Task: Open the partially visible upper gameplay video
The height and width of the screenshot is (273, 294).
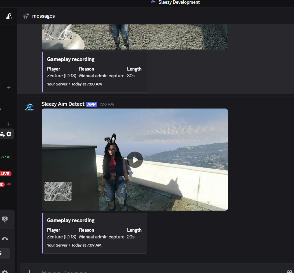Action: (134, 37)
